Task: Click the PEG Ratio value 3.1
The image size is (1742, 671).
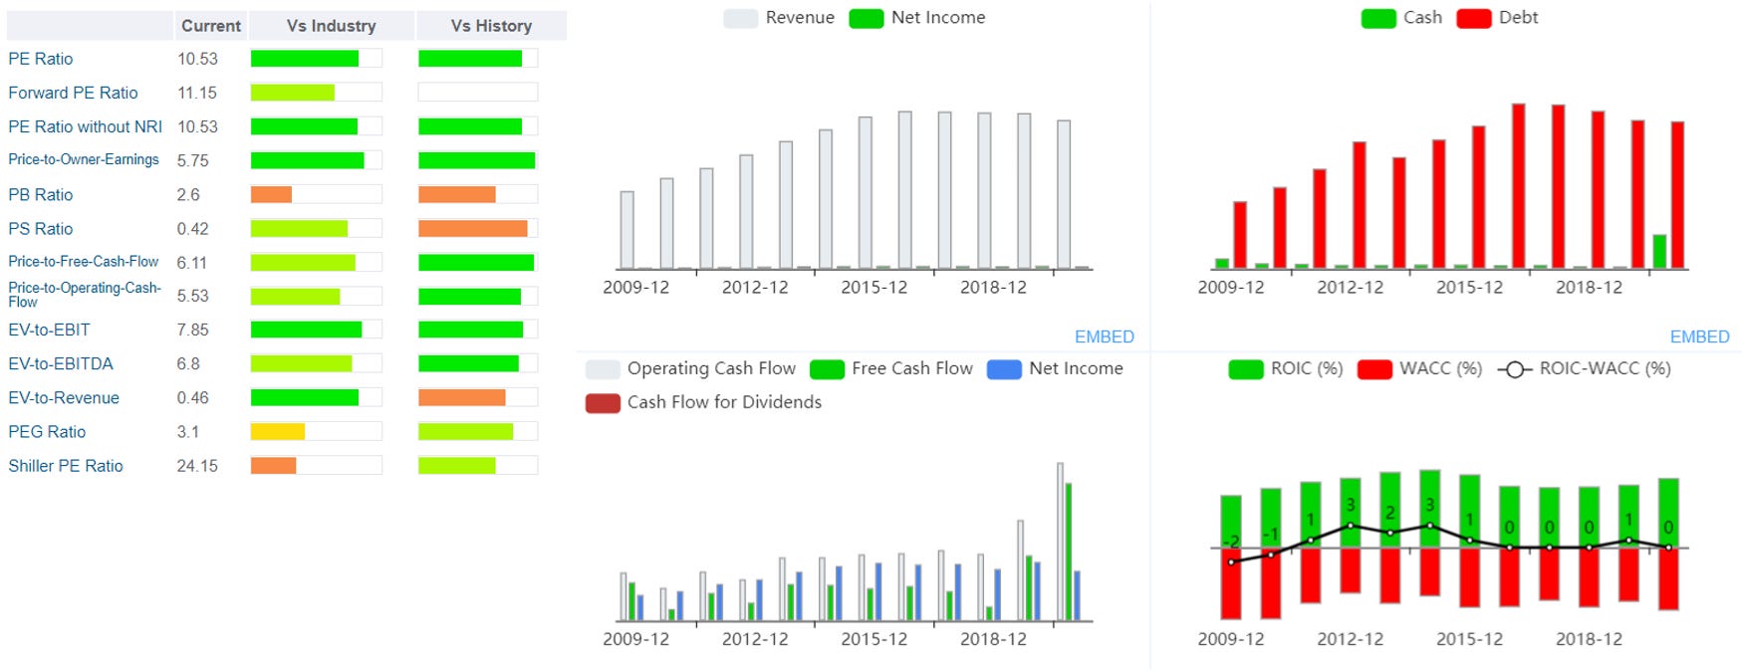Action: (x=188, y=431)
